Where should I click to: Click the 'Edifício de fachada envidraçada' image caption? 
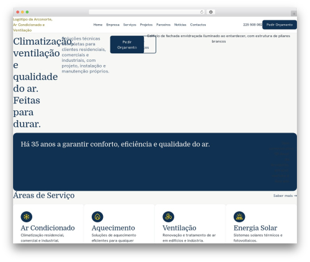(219, 38)
